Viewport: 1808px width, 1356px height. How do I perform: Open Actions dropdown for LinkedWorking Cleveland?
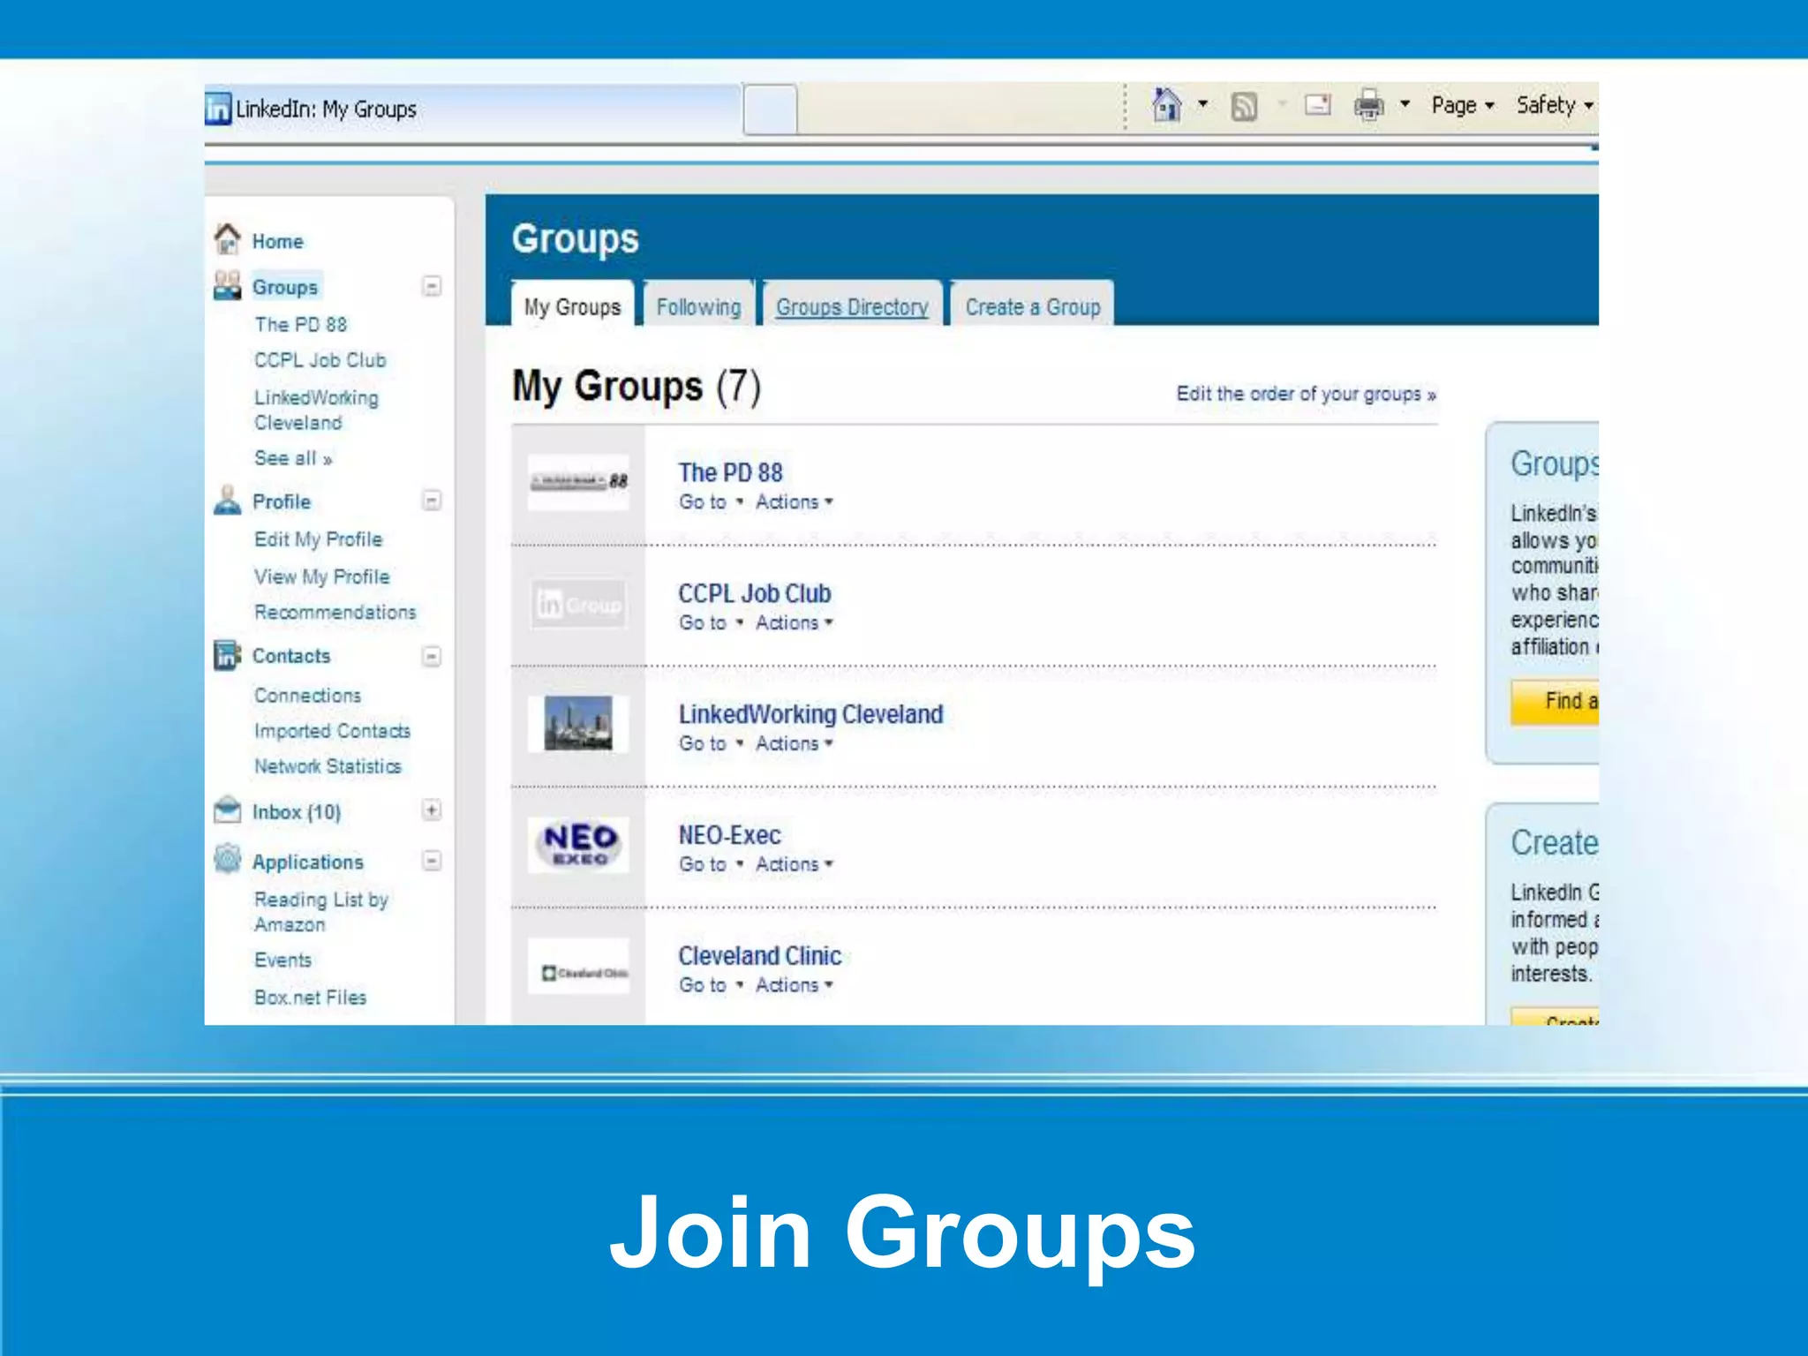point(794,743)
